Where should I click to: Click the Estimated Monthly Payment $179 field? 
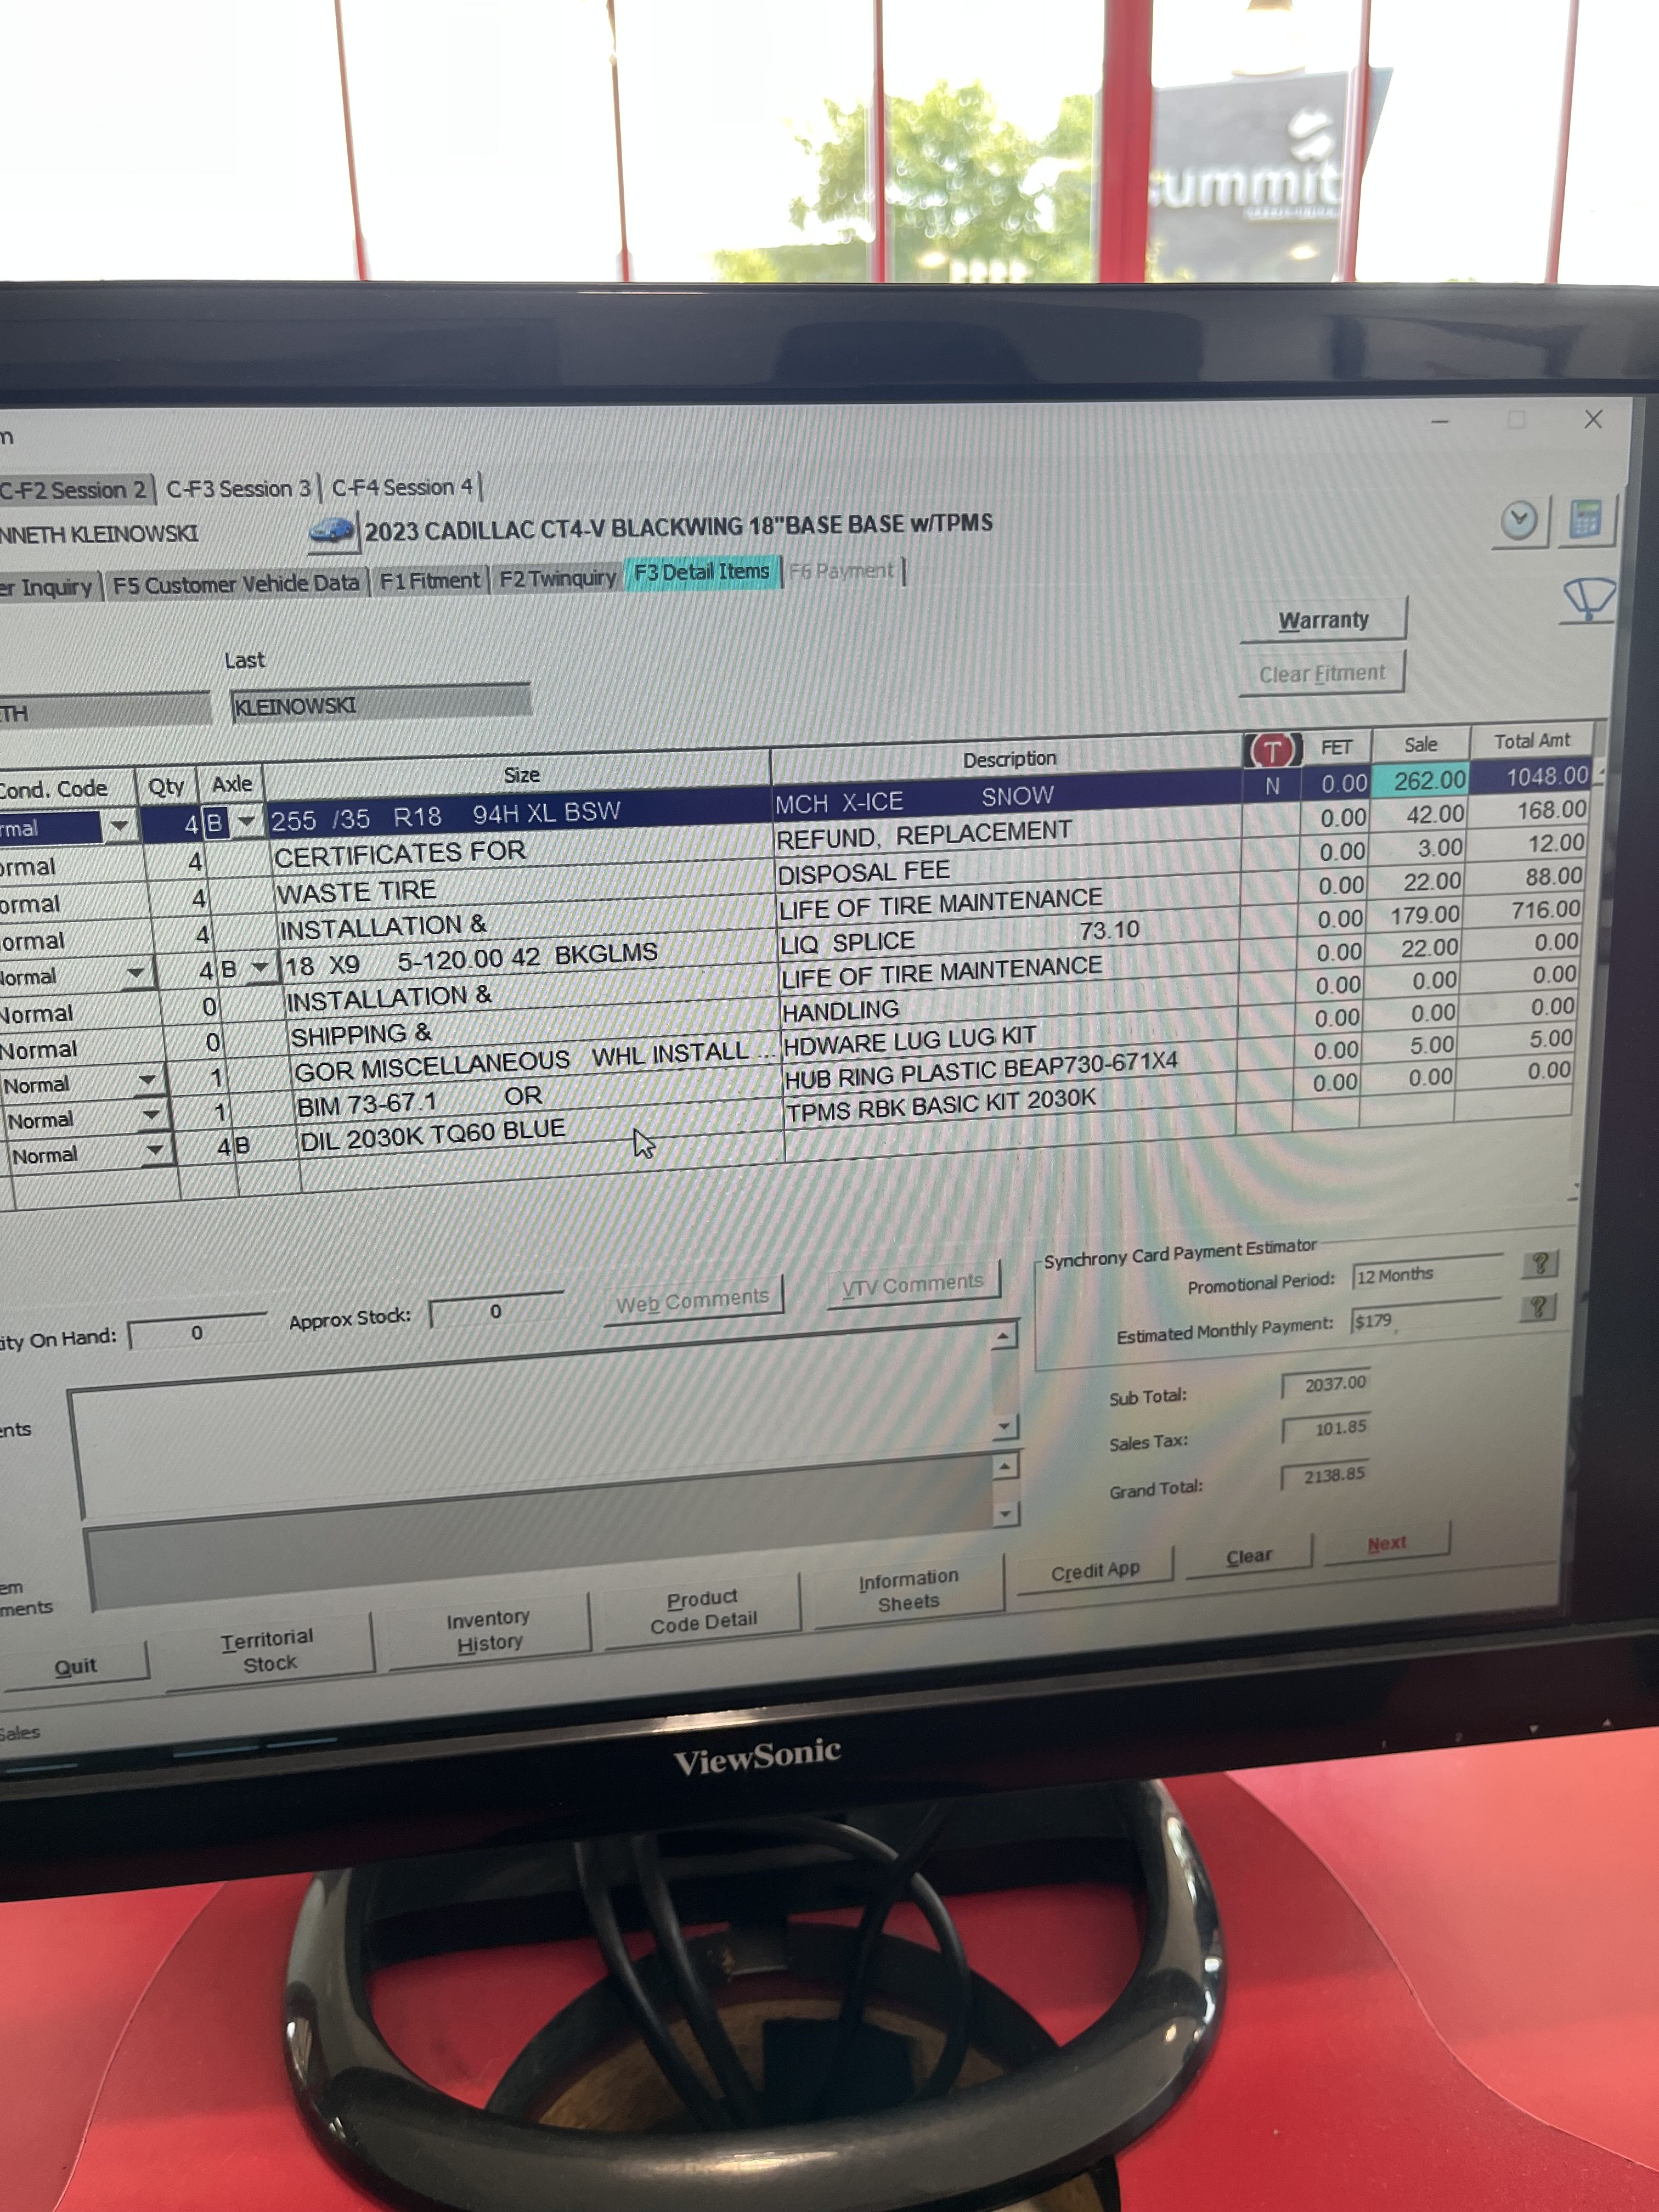click(1426, 1319)
